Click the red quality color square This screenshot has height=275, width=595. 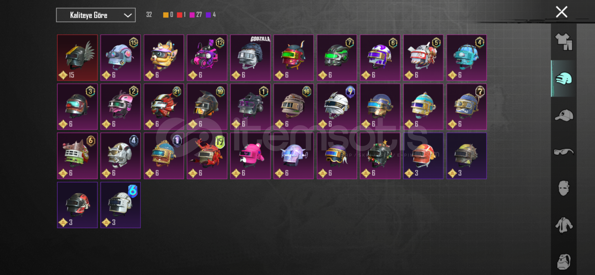(x=179, y=15)
